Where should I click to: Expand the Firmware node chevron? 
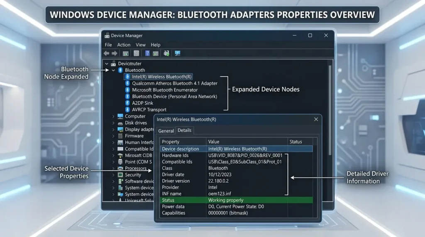tap(113, 136)
